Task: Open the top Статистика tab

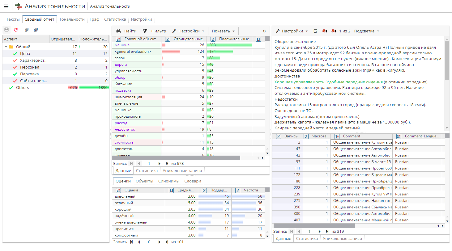Action: pyautogui.click(x=115, y=19)
